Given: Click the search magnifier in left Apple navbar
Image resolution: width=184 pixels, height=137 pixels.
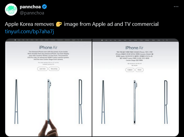Looking at the screenshot, I should coord(78,40).
